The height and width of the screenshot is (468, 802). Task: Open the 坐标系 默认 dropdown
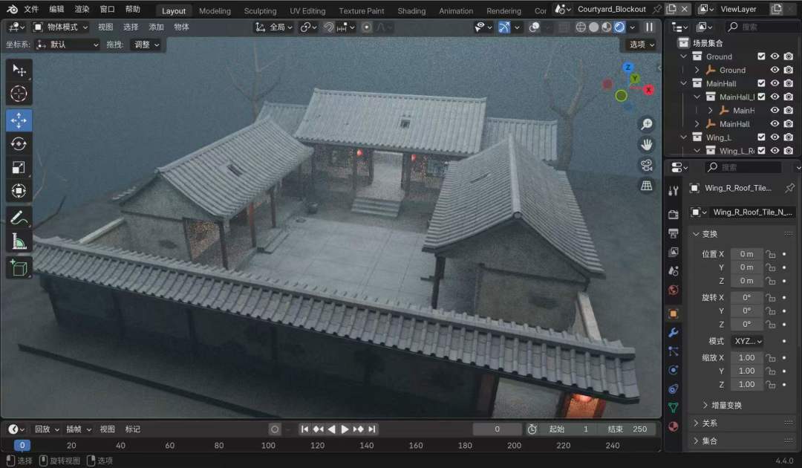point(67,45)
